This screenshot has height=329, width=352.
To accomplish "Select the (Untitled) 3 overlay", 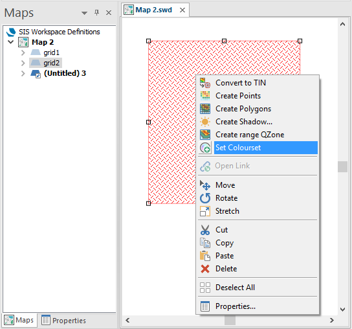I will (x=65, y=73).
